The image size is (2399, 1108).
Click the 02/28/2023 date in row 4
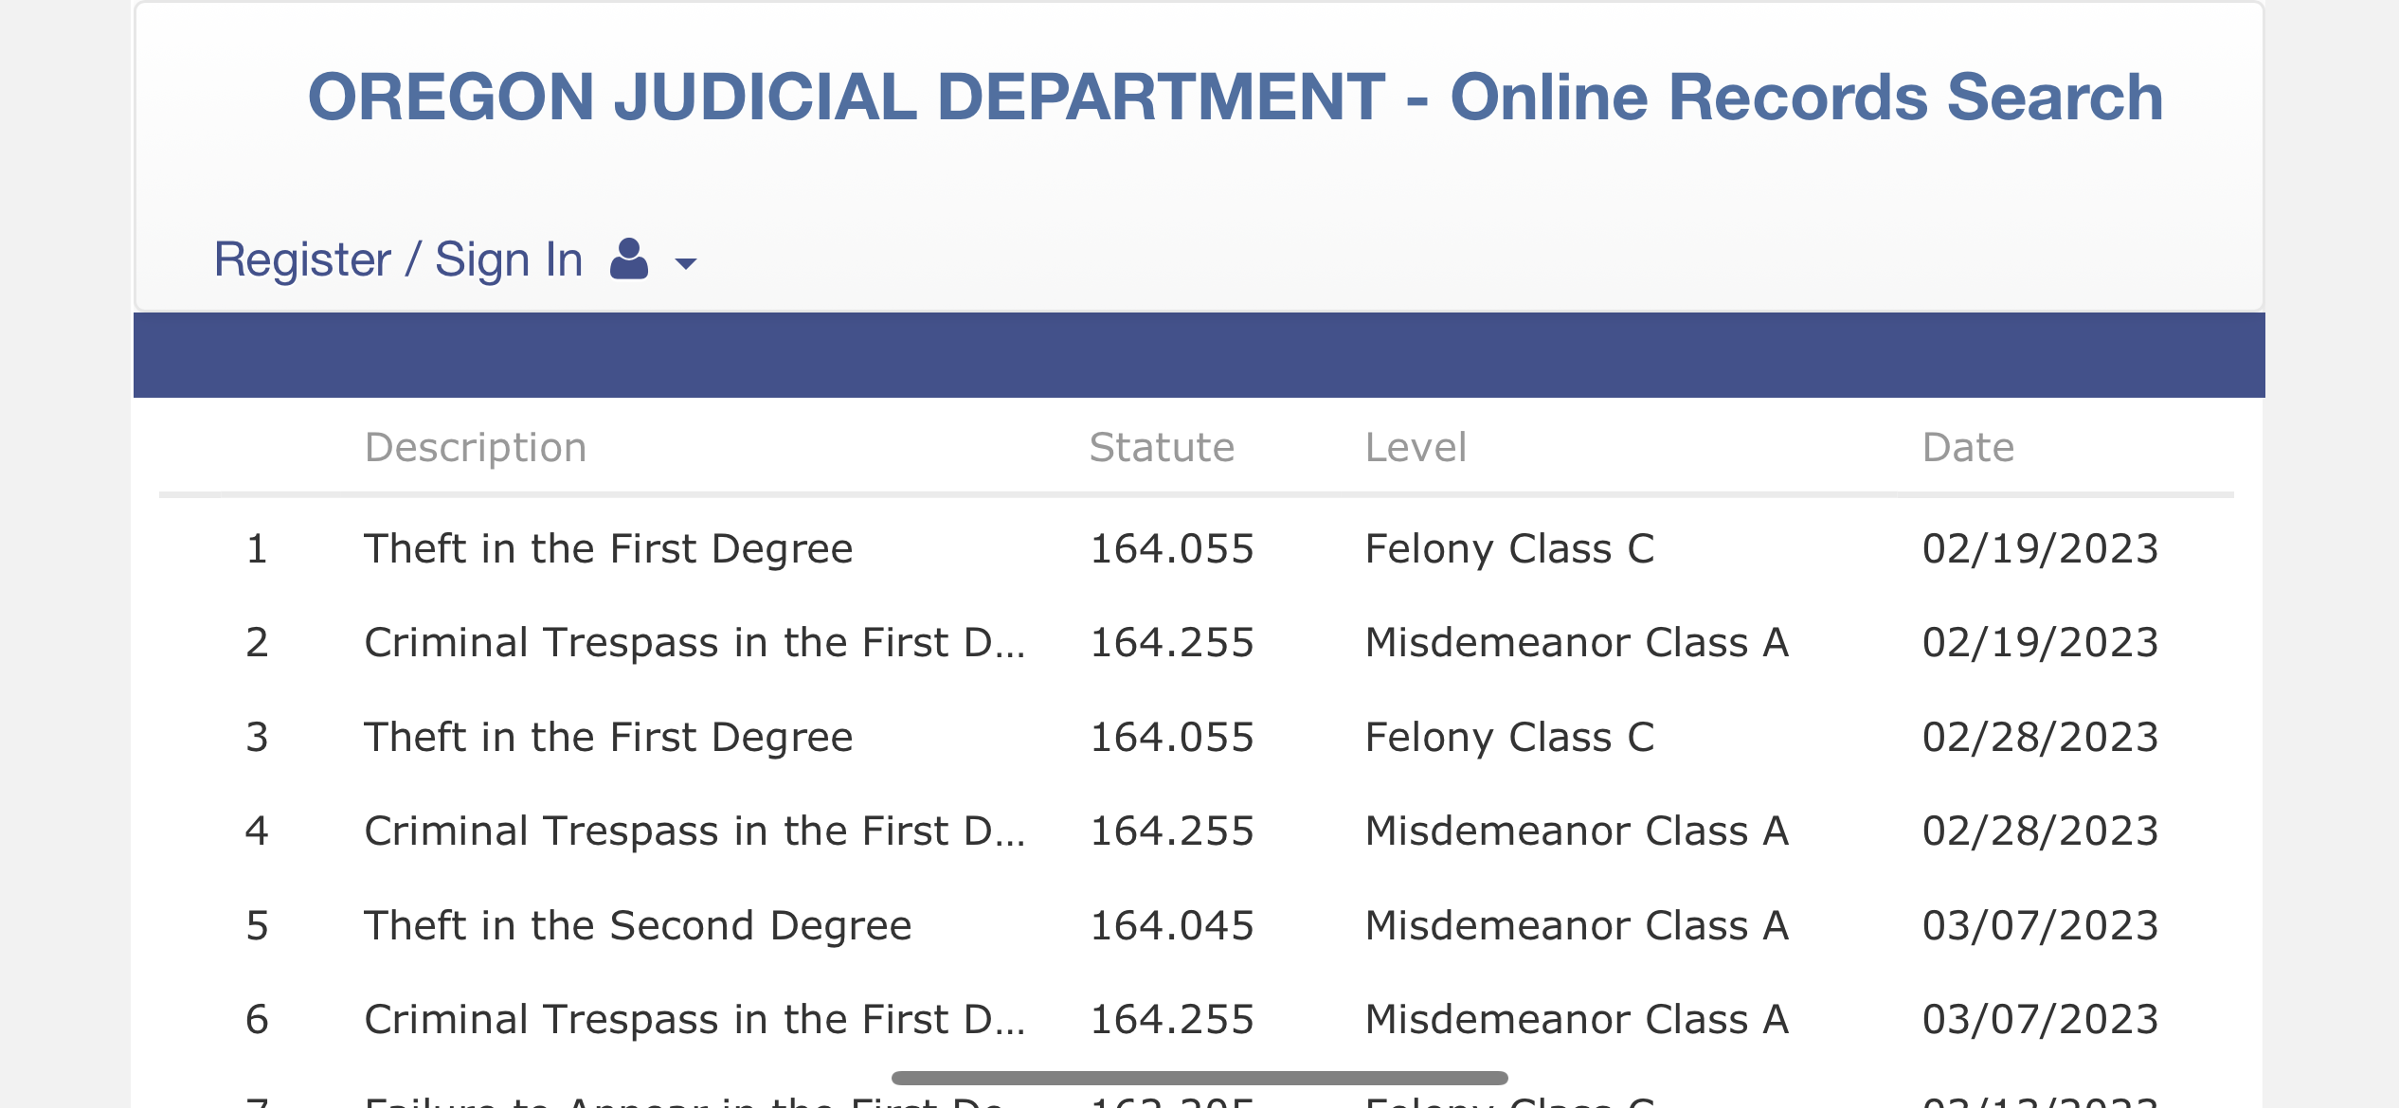click(2040, 831)
